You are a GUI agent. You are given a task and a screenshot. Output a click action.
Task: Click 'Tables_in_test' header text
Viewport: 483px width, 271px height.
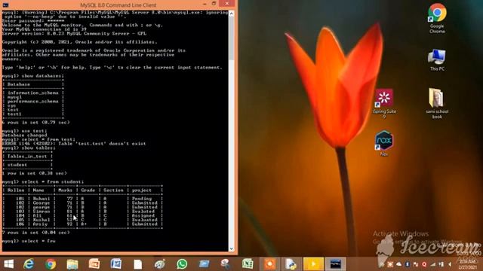(x=27, y=157)
